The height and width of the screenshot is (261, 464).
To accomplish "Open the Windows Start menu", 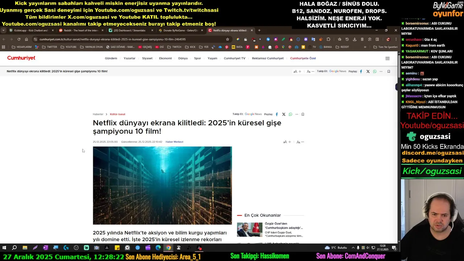I will coord(4,248).
